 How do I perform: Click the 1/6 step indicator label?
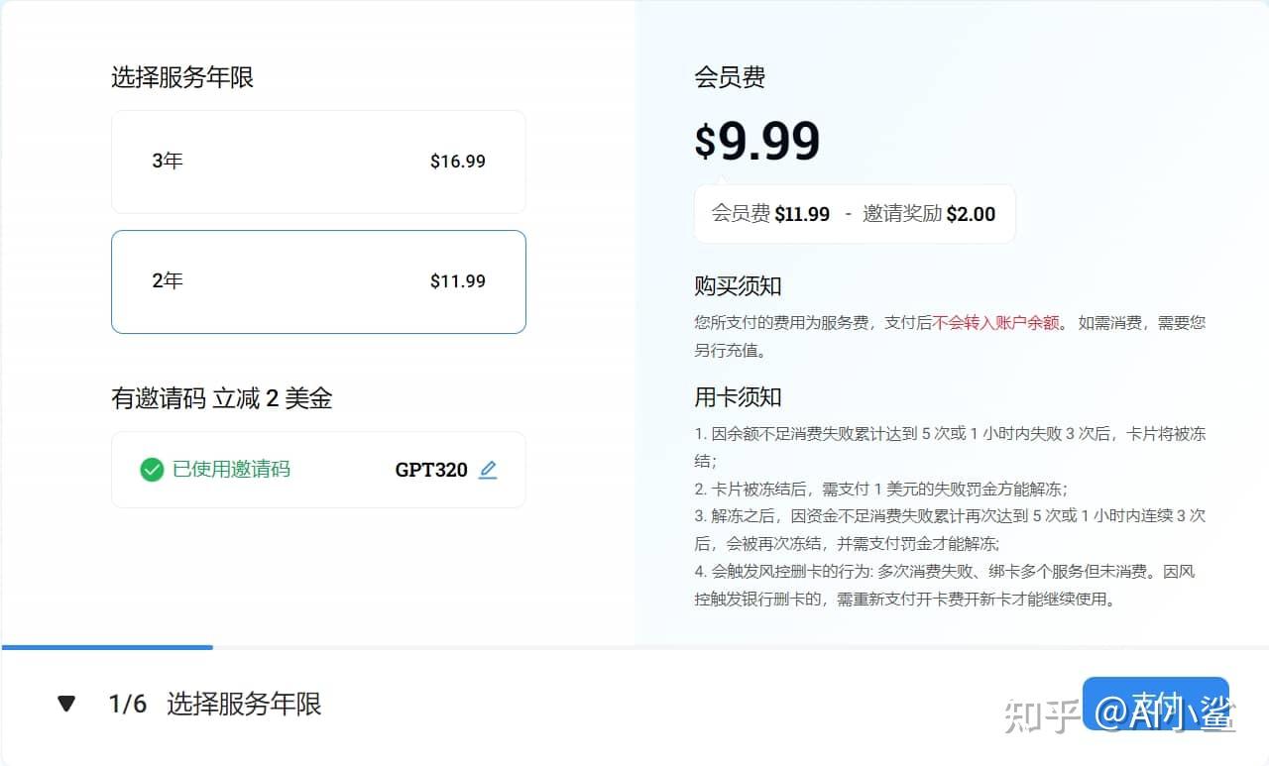tap(129, 703)
